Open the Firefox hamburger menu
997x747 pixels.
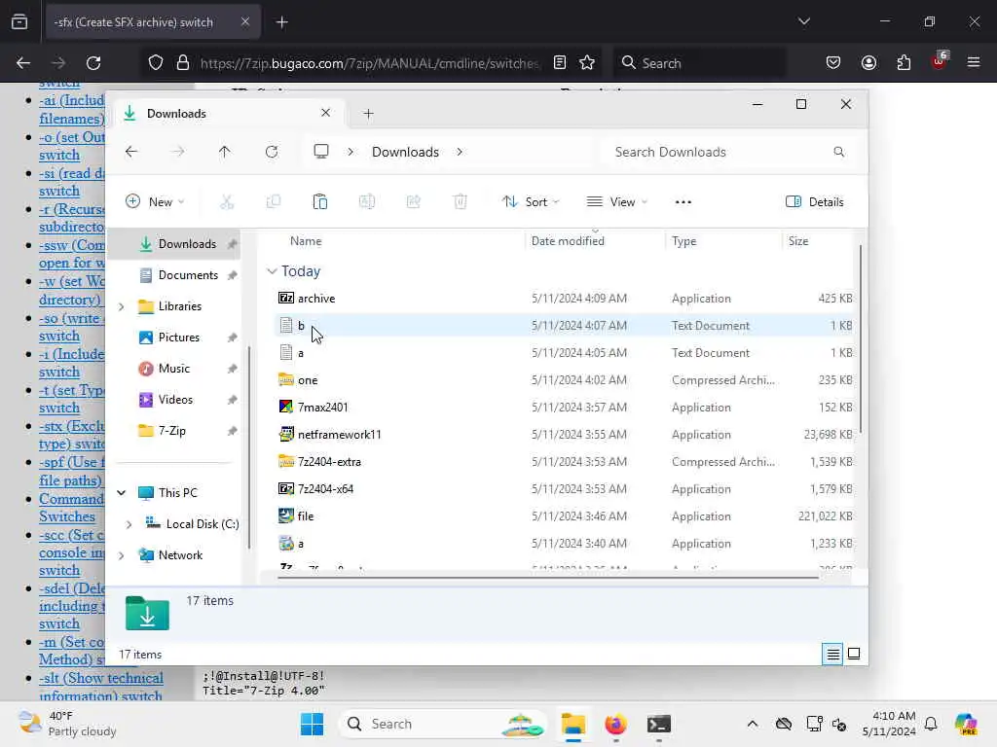[974, 63]
